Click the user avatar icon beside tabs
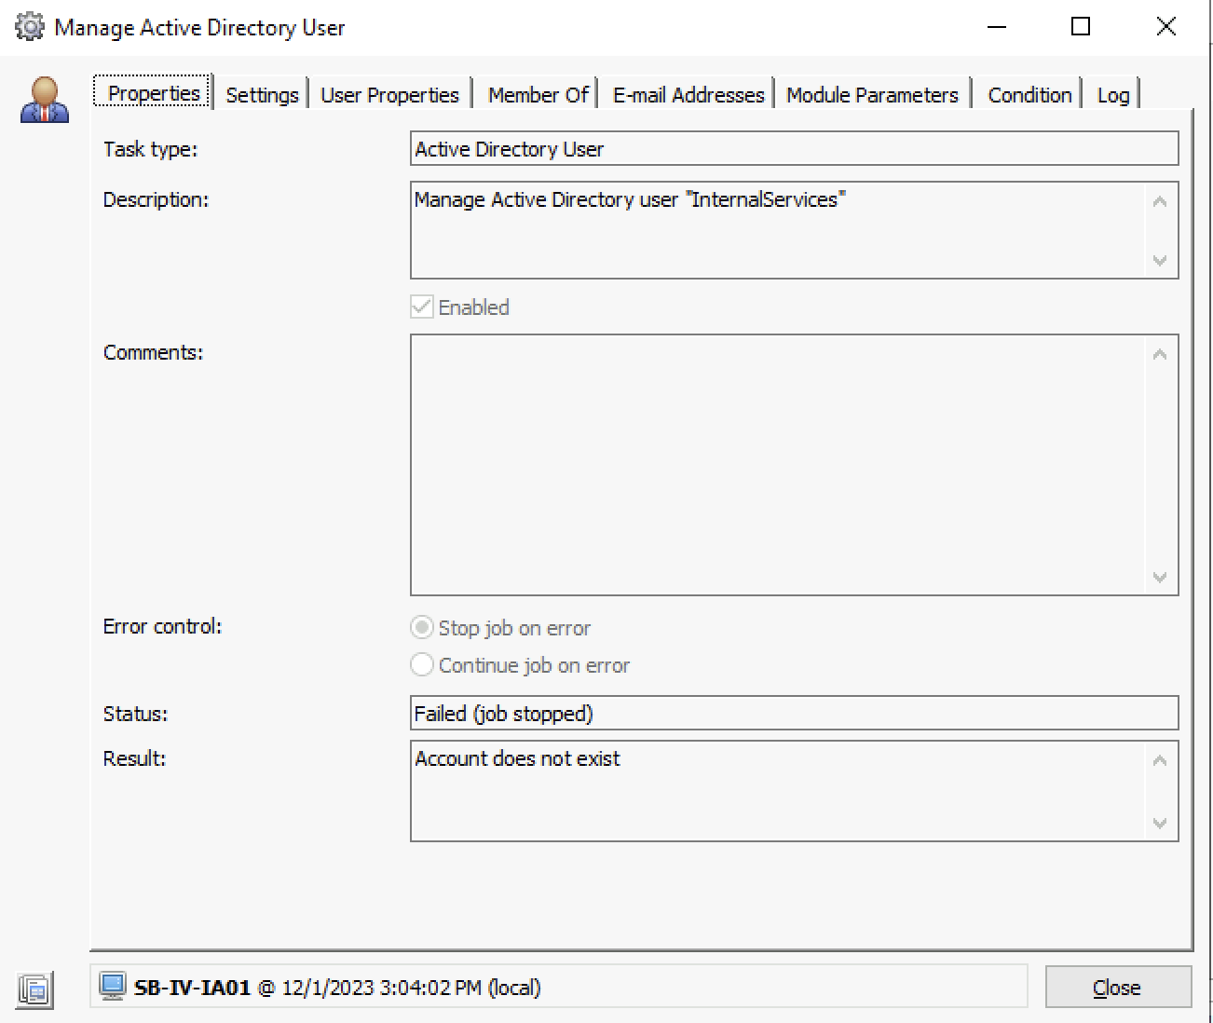Viewport: 1213px width, 1023px height. tap(45, 100)
